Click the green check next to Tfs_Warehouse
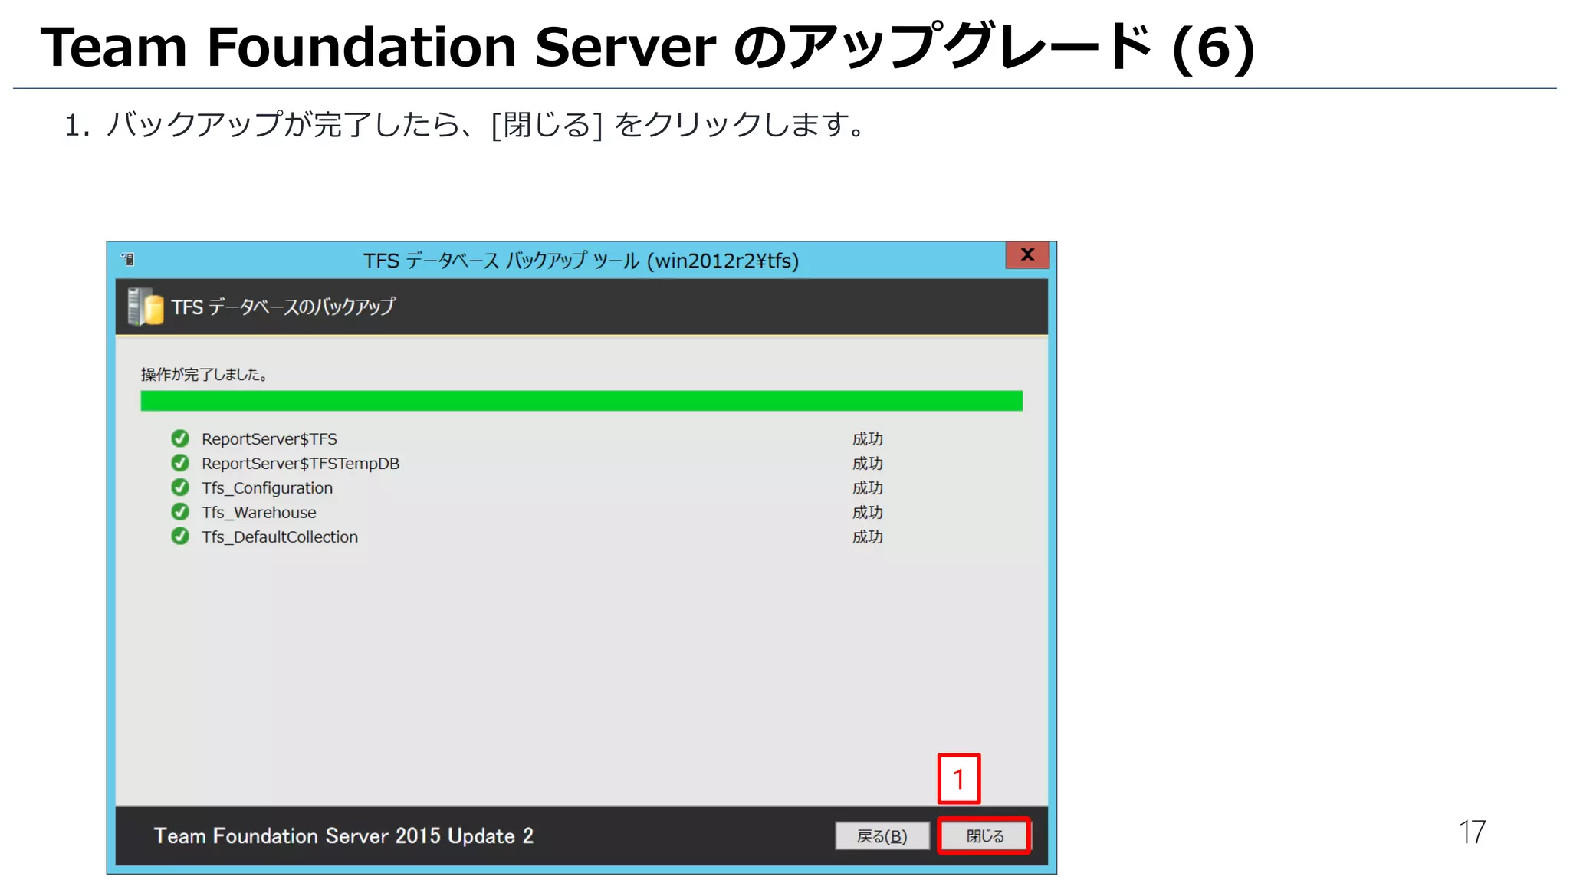 (180, 512)
